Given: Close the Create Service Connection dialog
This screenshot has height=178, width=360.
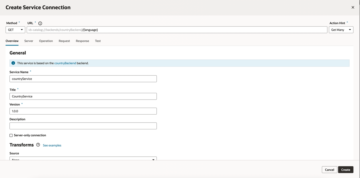Looking at the screenshot, I should tap(353, 7).
